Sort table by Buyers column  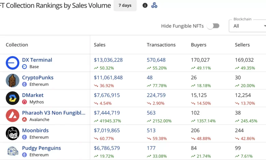199,45
